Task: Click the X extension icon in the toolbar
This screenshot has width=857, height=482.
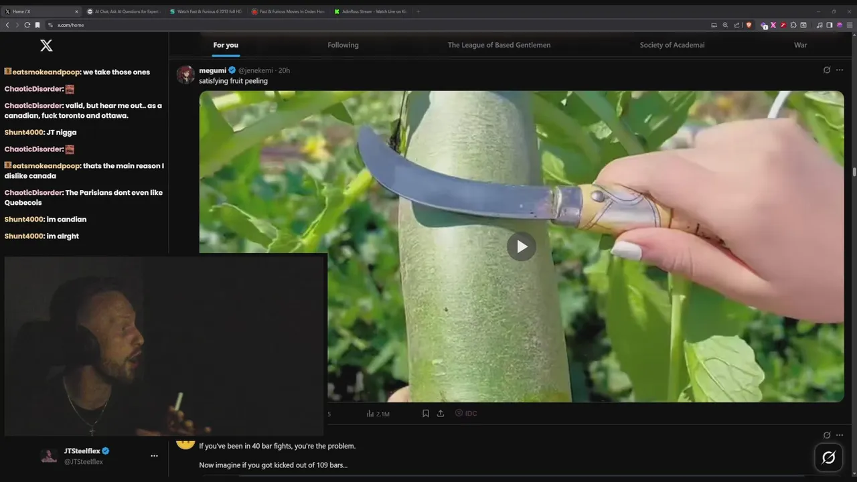Action: tap(773, 25)
